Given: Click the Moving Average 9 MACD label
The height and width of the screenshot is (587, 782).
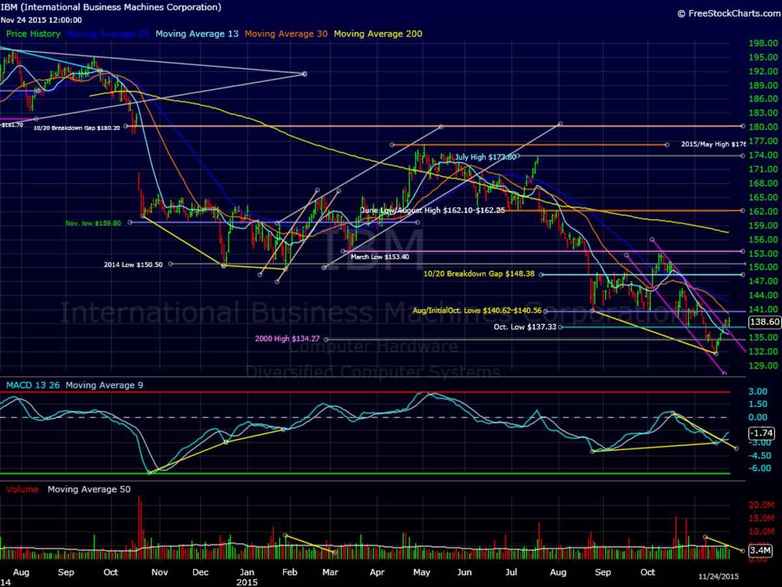Looking at the screenshot, I should [104, 385].
